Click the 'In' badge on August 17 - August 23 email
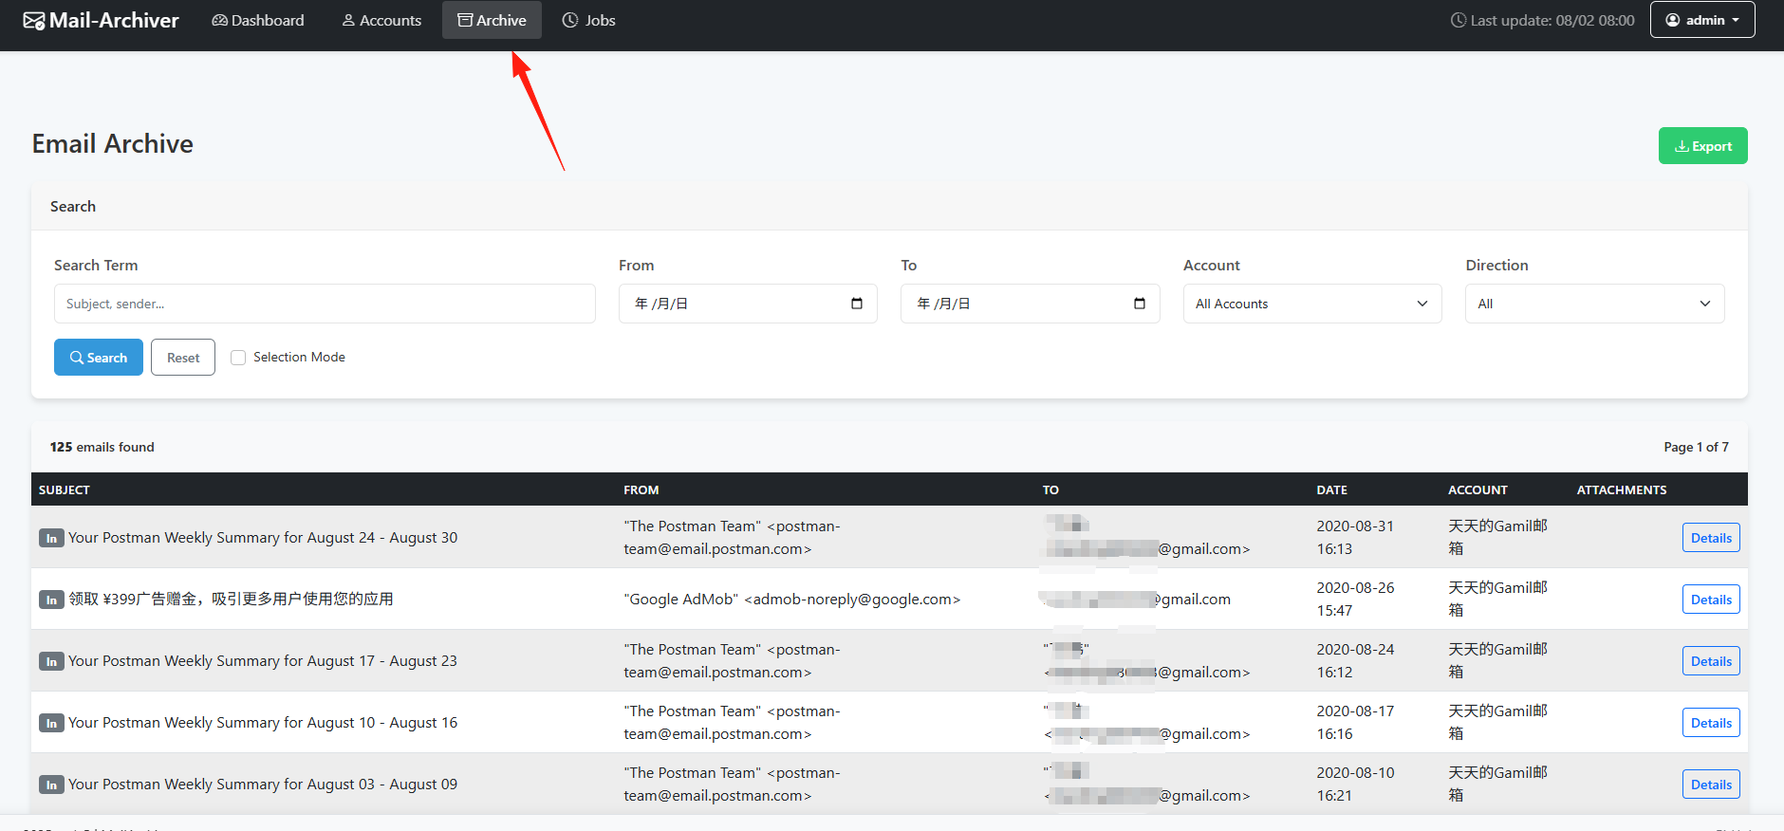 pos(51,661)
